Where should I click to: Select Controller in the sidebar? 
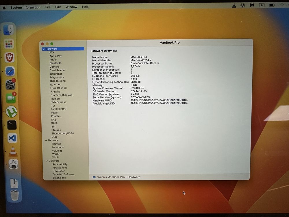coord(56,74)
